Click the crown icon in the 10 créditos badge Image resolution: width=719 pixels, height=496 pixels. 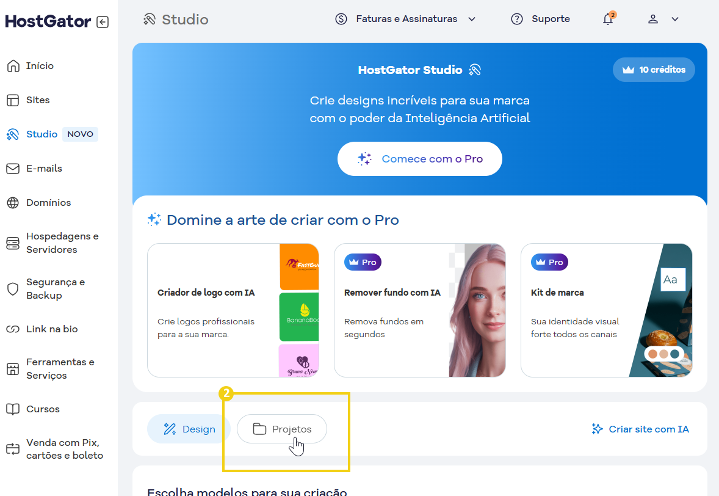(628, 70)
